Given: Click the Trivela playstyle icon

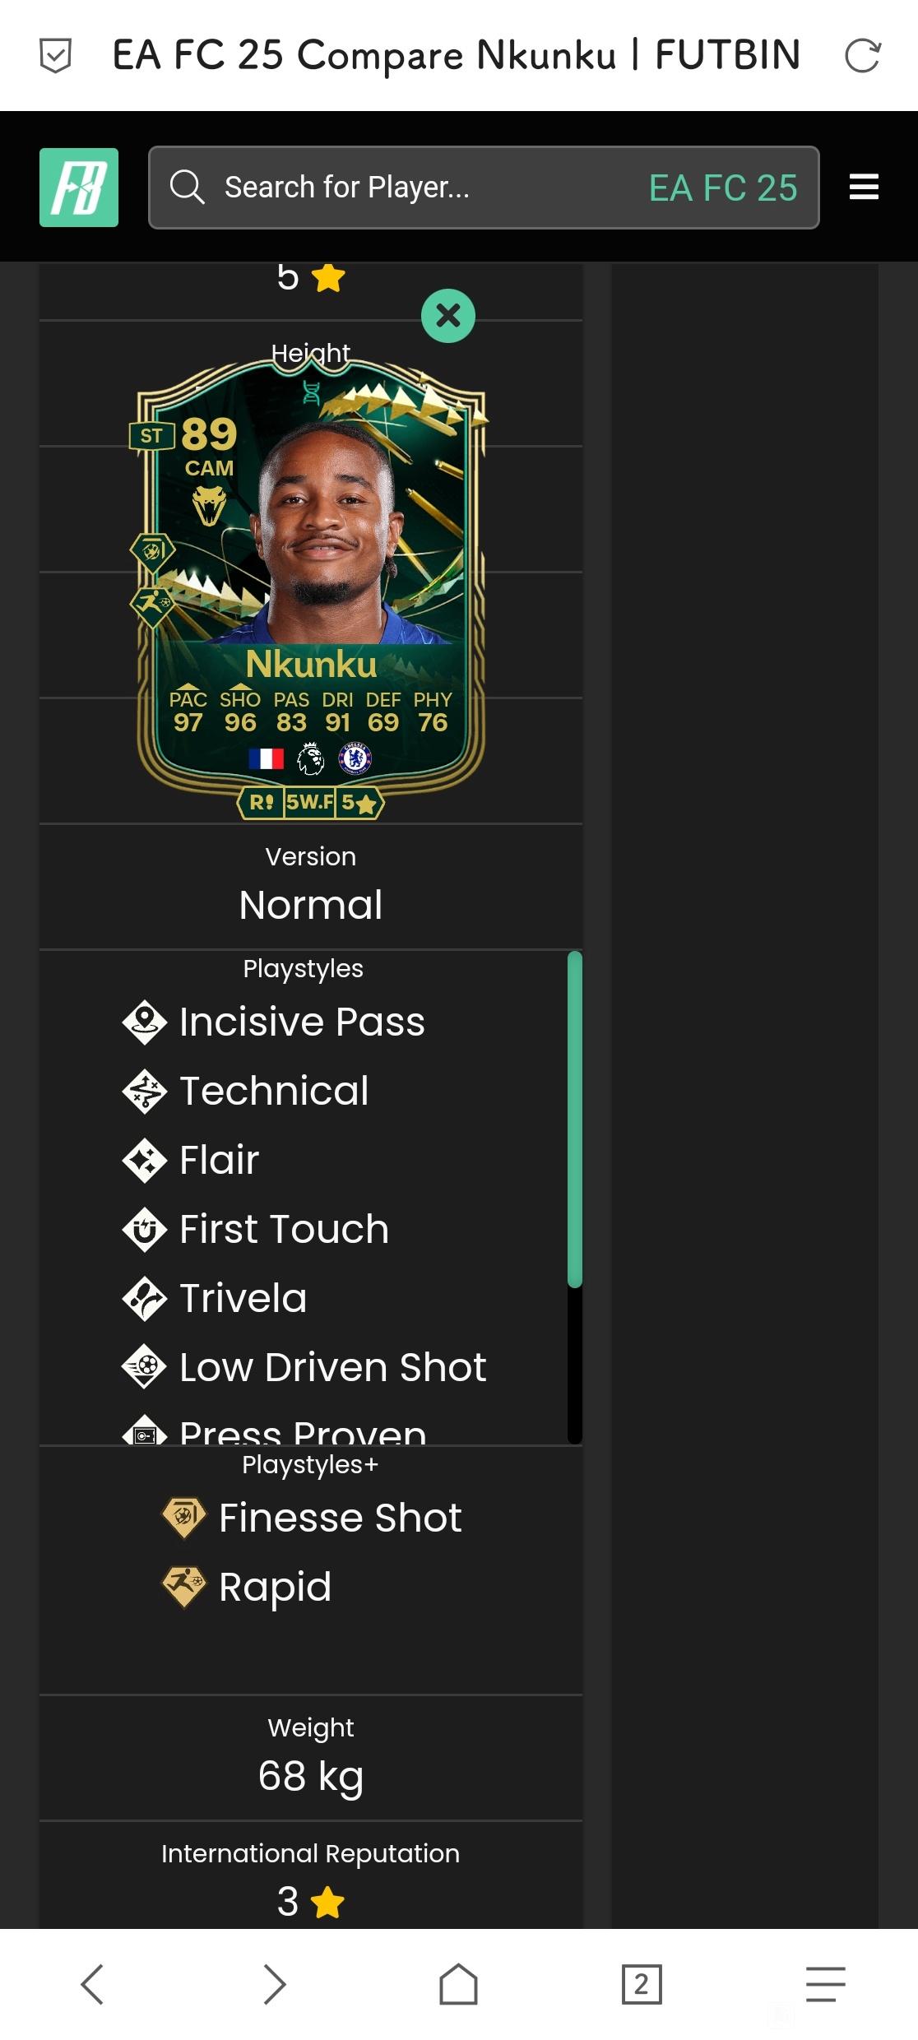Looking at the screenshot, I should (x=145, y=1299).
